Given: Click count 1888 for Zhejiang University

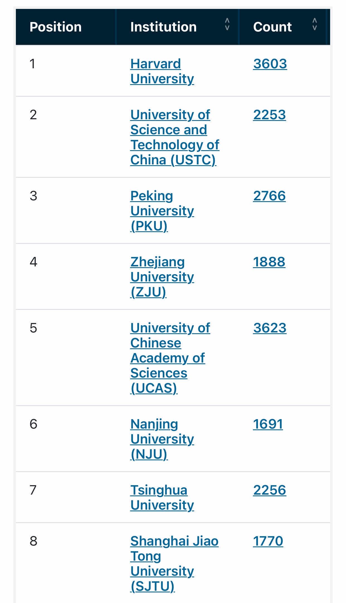Looking at the screenshot, I should click(269, 262).
